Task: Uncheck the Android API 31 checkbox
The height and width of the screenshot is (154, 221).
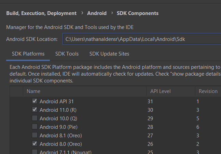Action: 34,101
